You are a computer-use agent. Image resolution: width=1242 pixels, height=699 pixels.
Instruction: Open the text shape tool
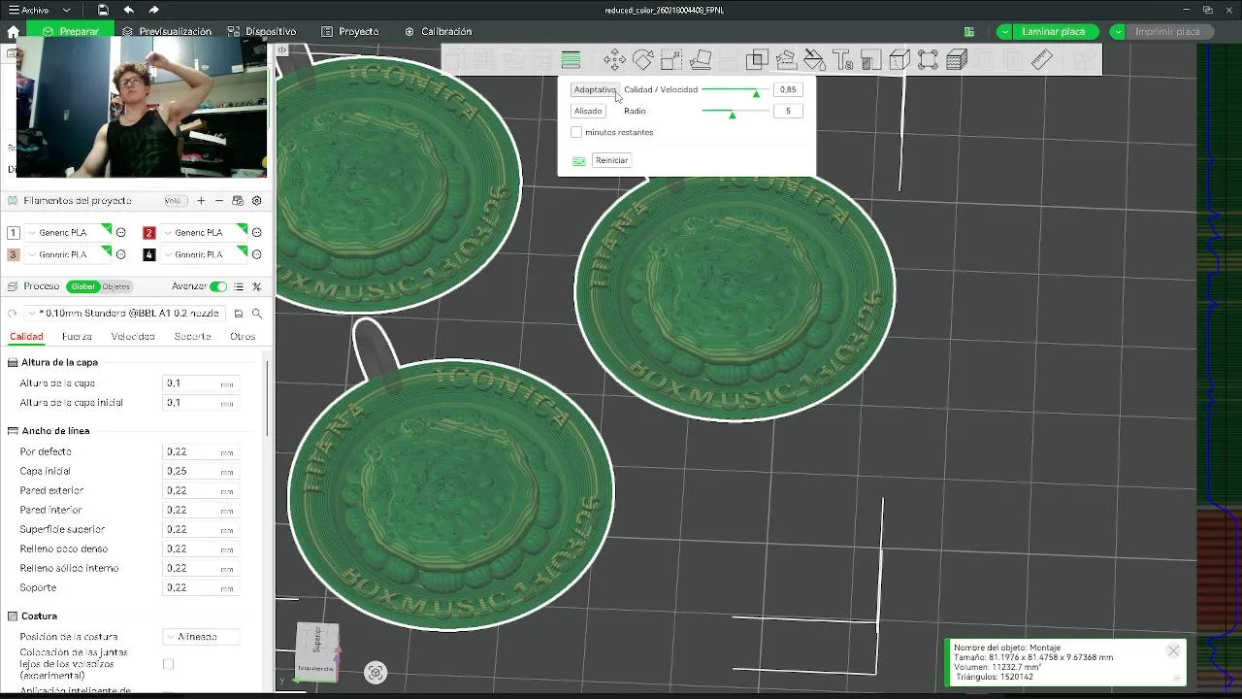pos(842,60)
